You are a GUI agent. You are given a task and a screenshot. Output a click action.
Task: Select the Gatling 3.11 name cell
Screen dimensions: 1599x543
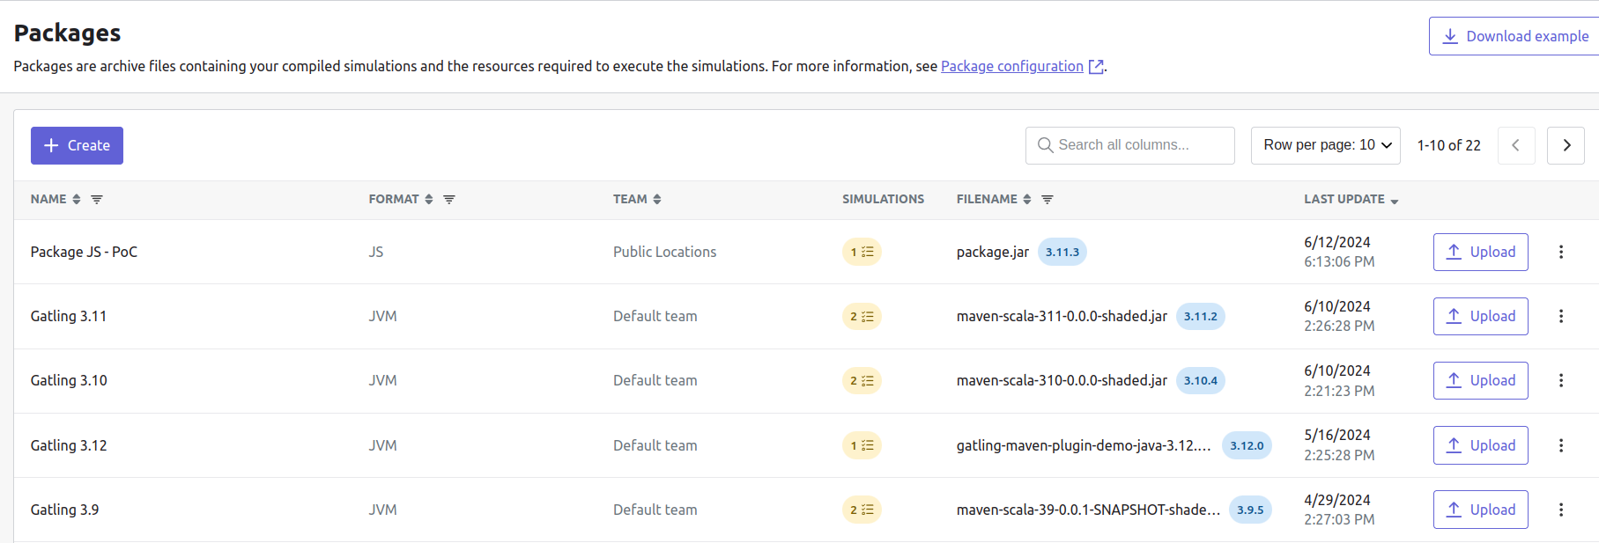tap(69, 316)
